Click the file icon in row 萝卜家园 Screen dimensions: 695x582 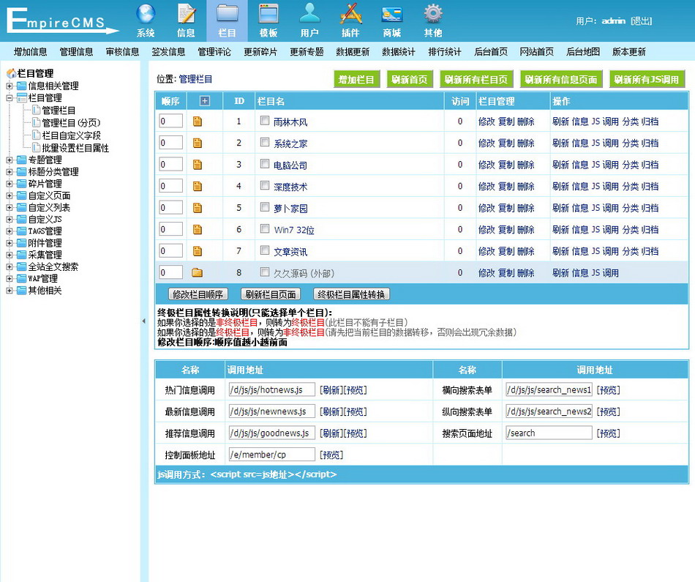(198, 208)
